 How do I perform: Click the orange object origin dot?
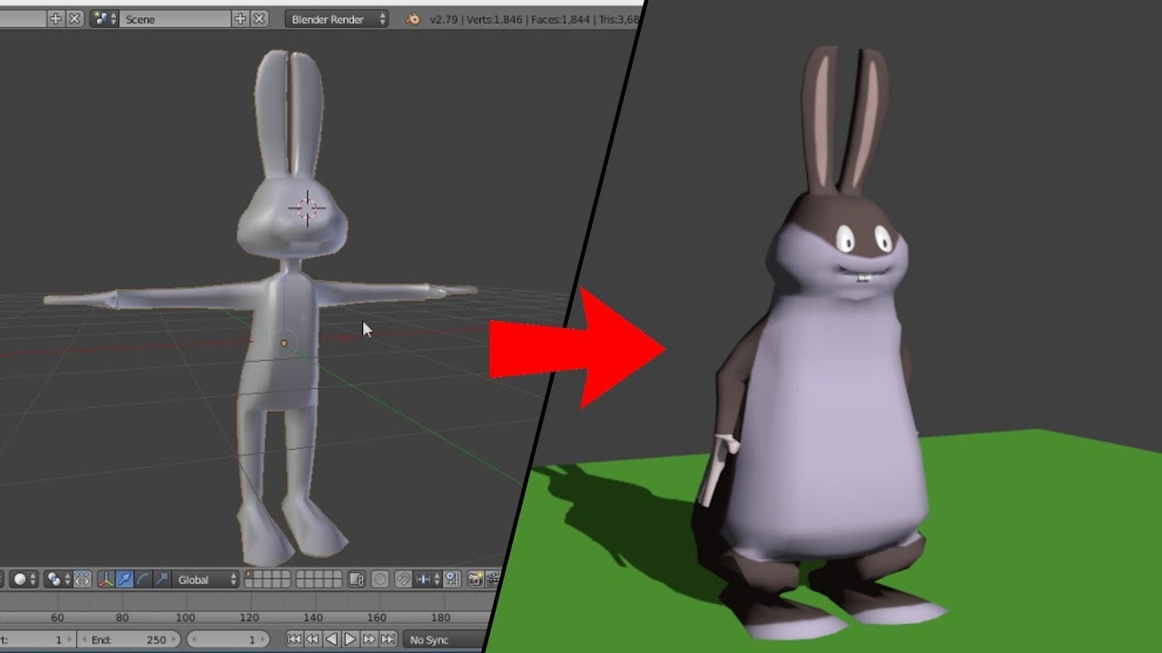pyautogui.click(x=284, y=343)
